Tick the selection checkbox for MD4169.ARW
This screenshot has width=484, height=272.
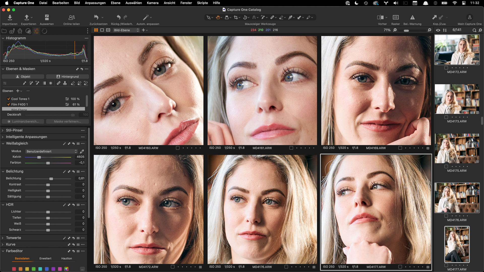tap(400, 148)
